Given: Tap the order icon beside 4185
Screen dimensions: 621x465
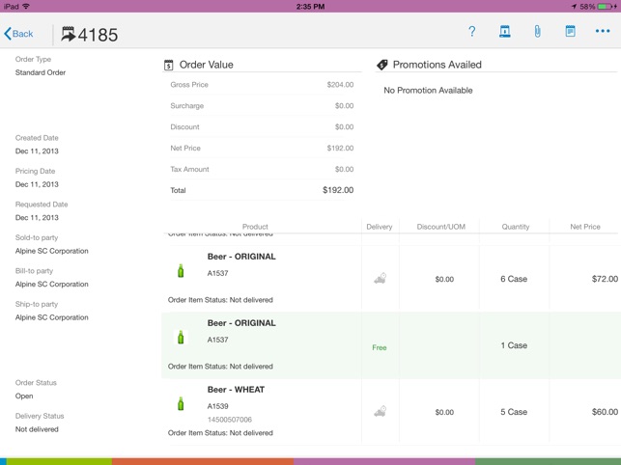Looking at the screenshot, I should pos(69,34).
